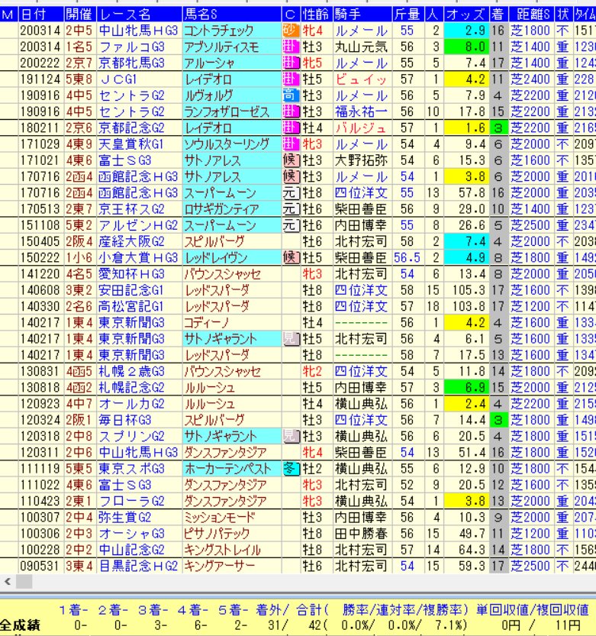Click jockey 大野拓弥

361,160
